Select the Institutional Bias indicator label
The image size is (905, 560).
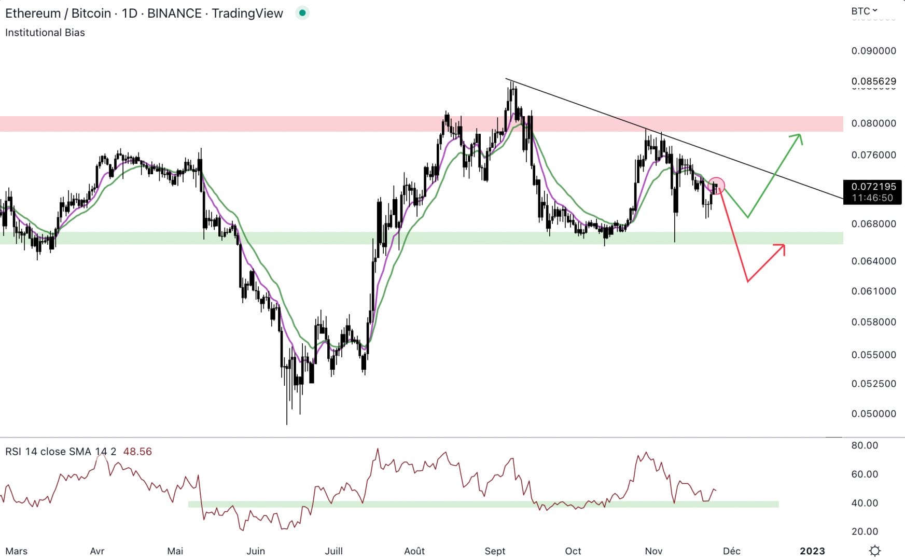coord(45,32)
